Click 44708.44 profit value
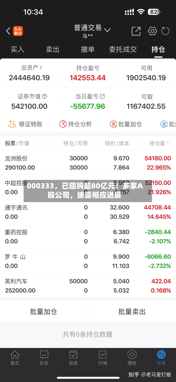This screenshot has height=382, width=176. pos(158,207)
